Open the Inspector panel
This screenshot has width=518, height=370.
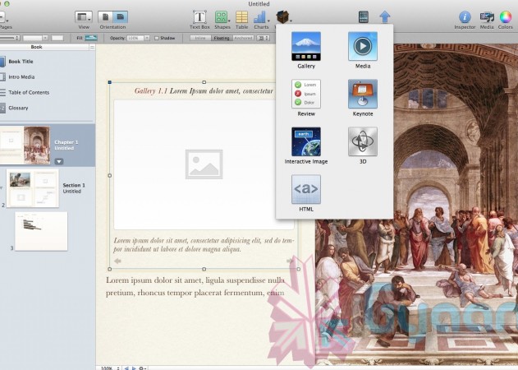465,16
